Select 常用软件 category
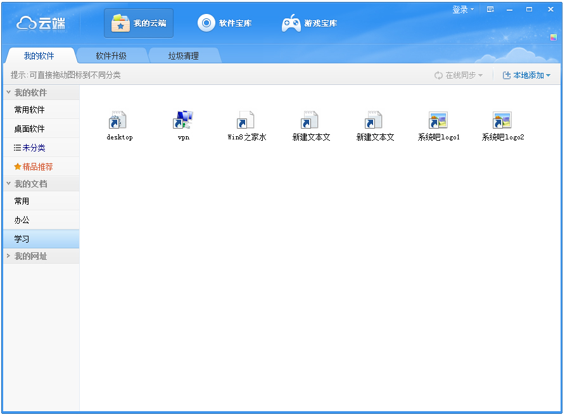 41,110
